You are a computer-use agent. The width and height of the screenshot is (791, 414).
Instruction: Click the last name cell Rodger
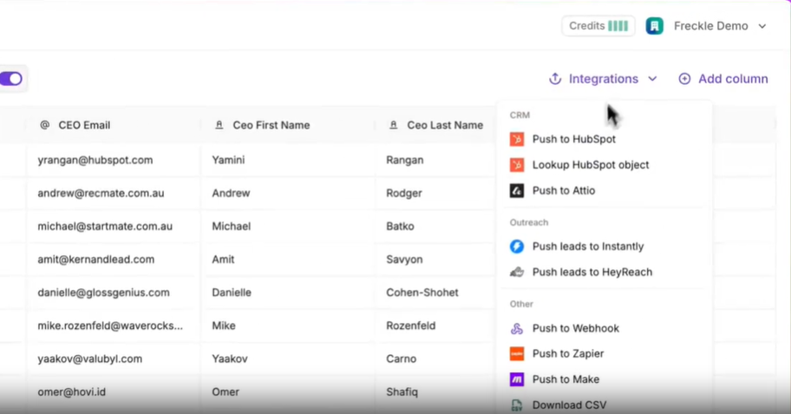coord(436,193)
